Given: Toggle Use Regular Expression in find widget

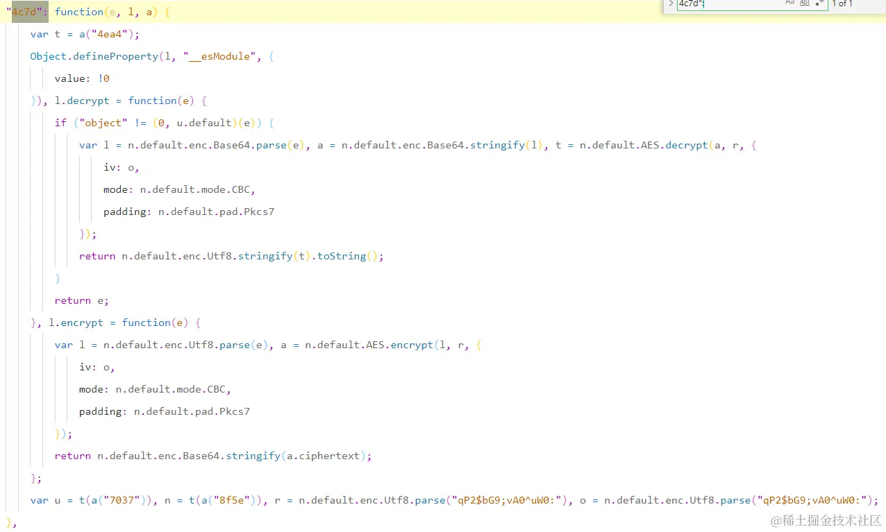Looking at the screenshot, I should [820, 3].
